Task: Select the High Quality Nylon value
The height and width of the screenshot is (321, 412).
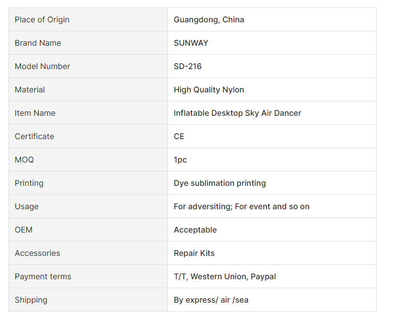Action: [x=209, y=89]
